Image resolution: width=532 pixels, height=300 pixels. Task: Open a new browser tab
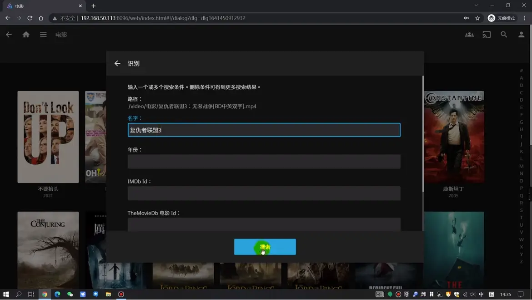pyautogui.click(x=94, y=6)
